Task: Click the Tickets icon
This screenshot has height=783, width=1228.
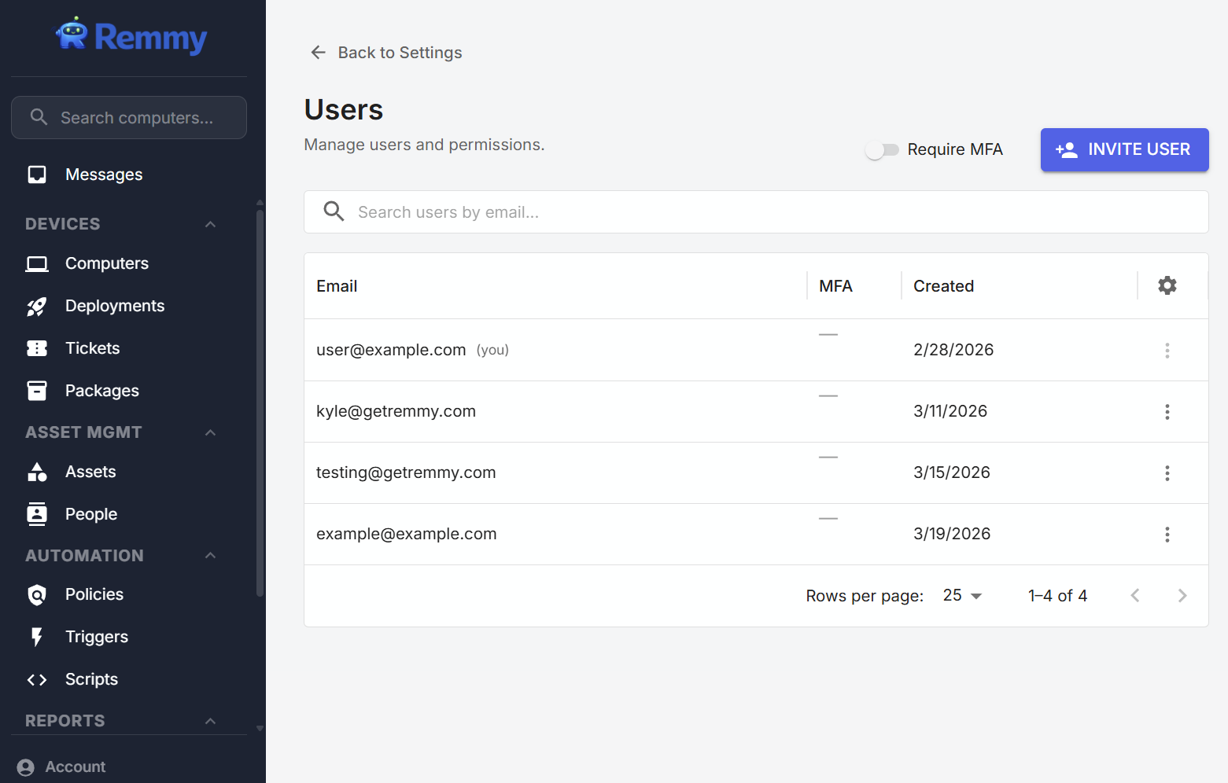Action: point(37,347)
